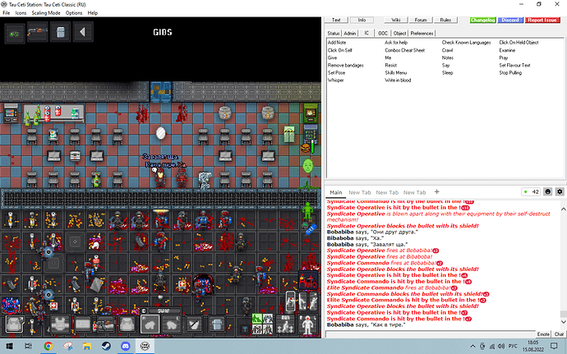
Task: Click the green gibs action button
Action: (x=15, y=34)
